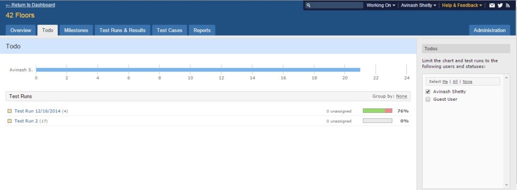Click the All users link
Viewport: 517px width, 190px height.
[x=455, y=81]
